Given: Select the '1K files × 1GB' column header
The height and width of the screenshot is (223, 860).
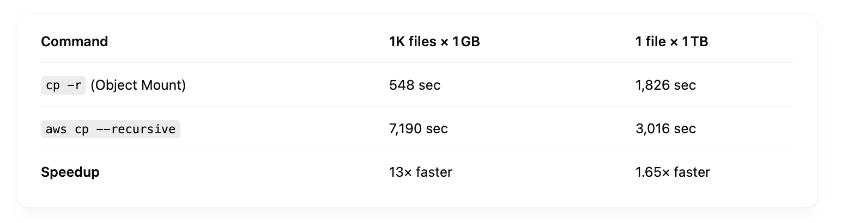Looking at the screenshot, I should [x=434, y=42].
